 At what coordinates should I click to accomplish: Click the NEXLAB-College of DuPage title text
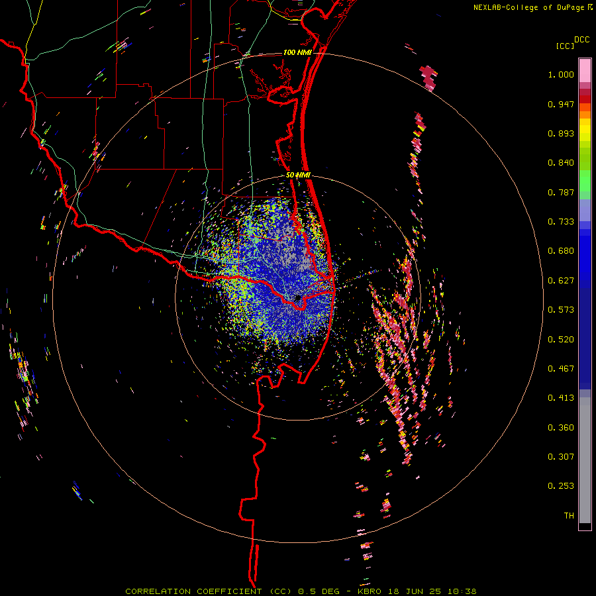[x=530, y=7]
